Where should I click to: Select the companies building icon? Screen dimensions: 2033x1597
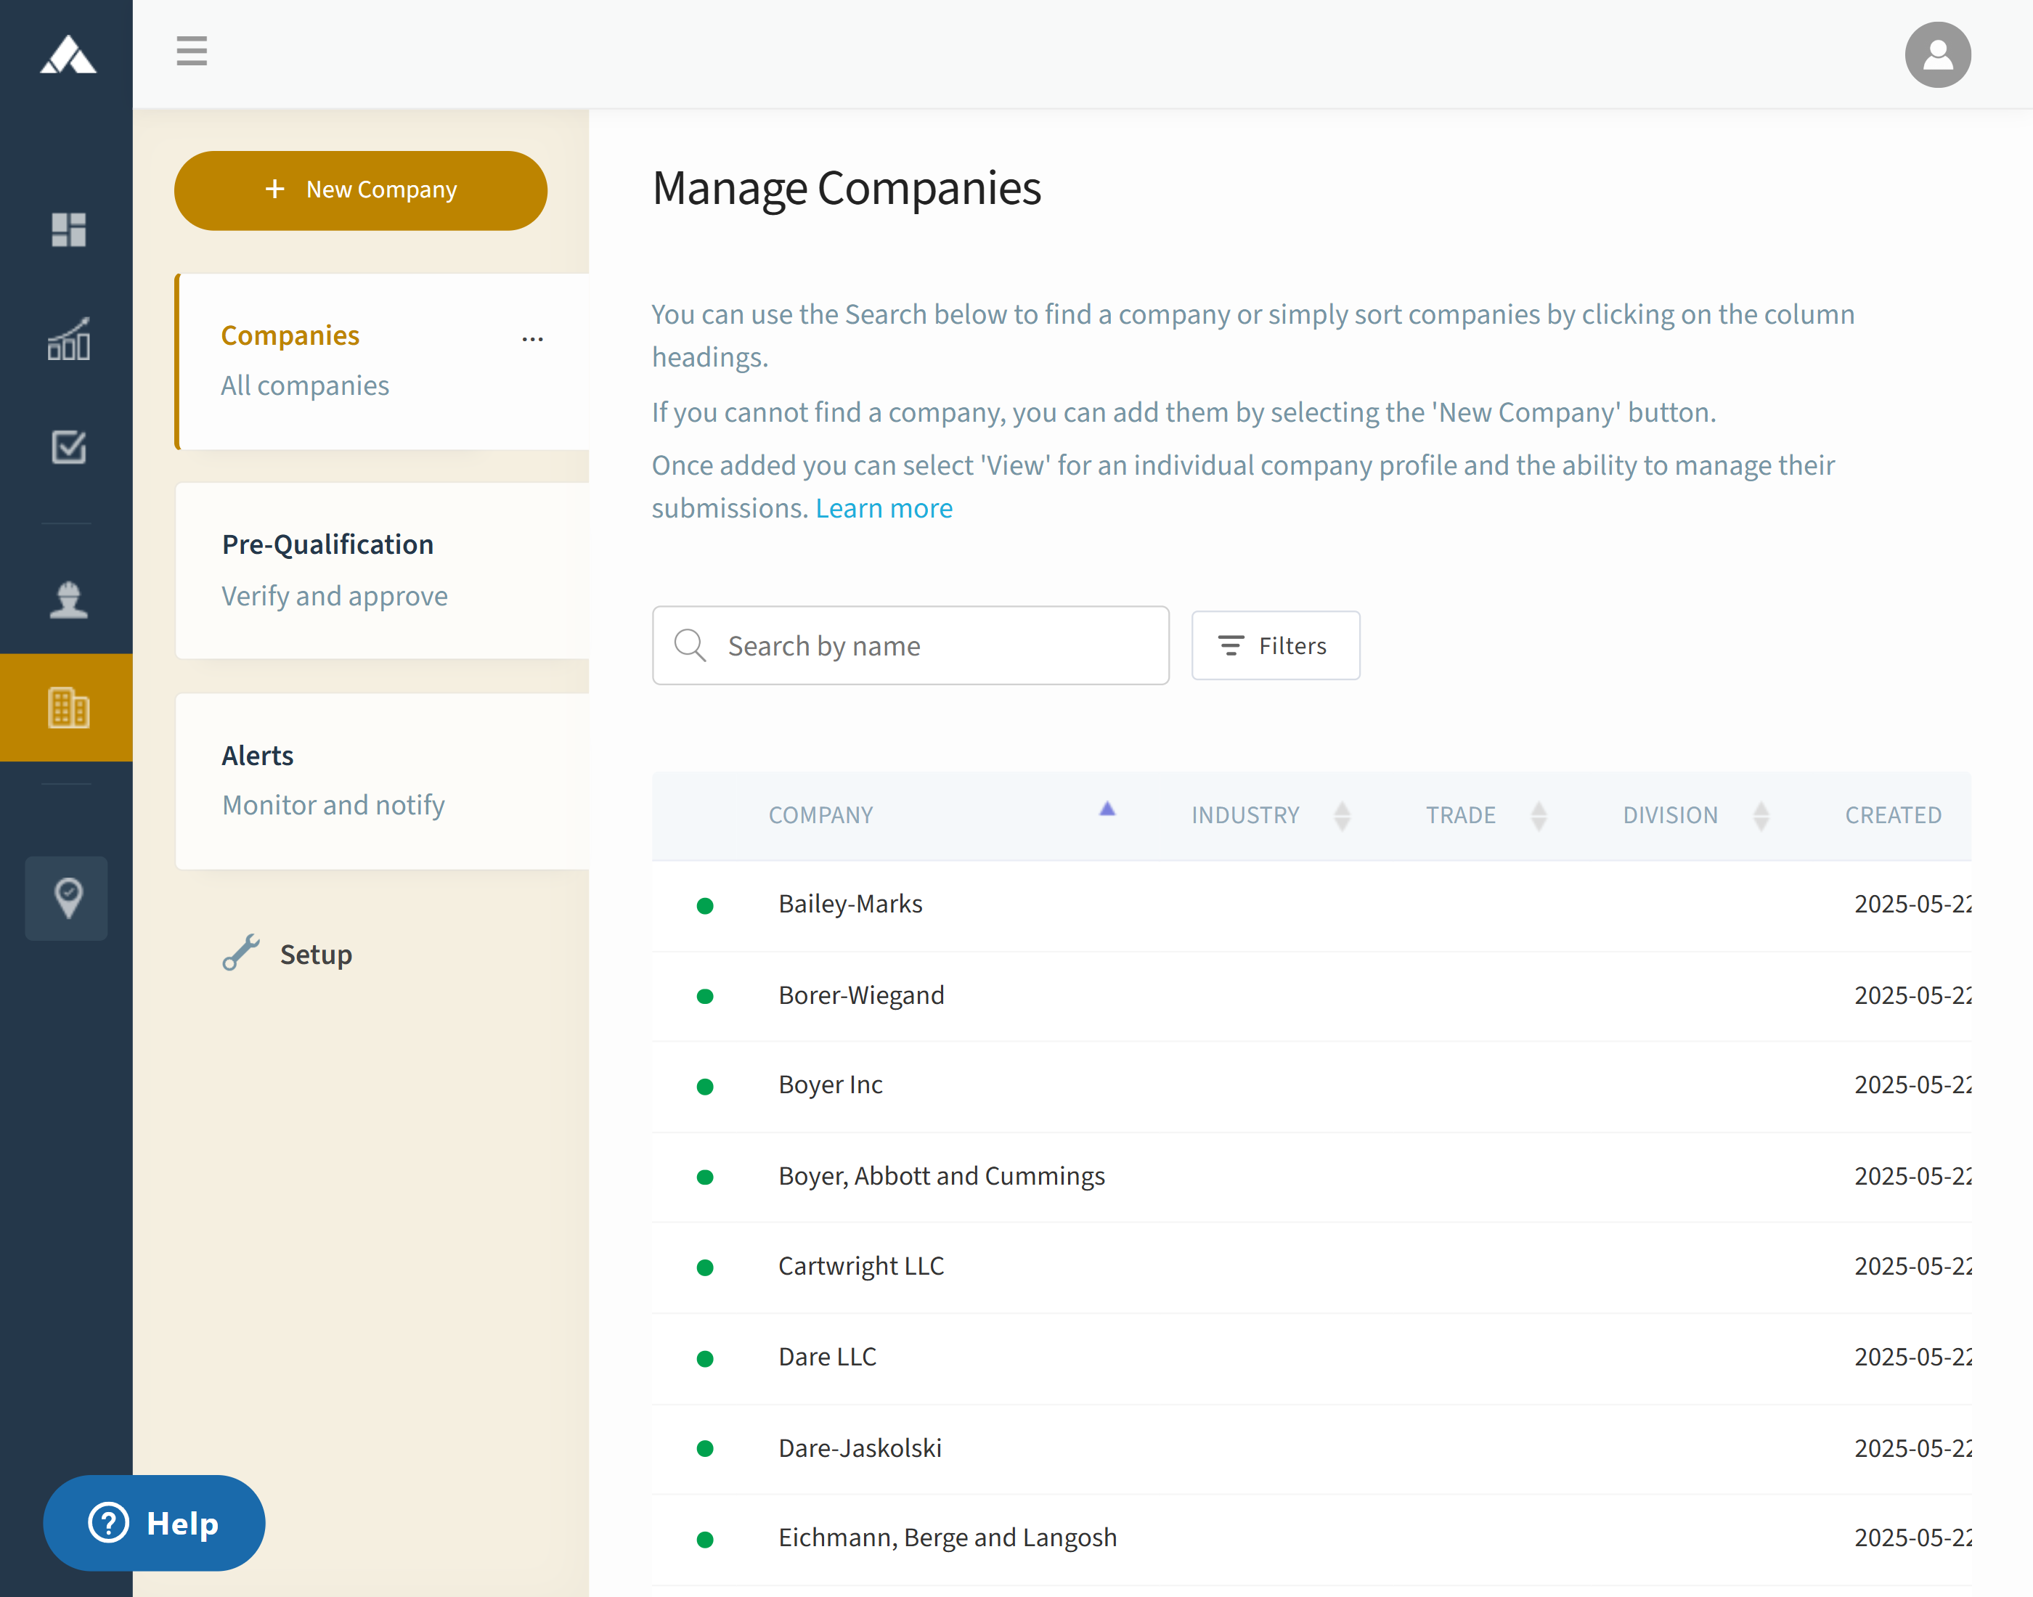click(68, 708)
